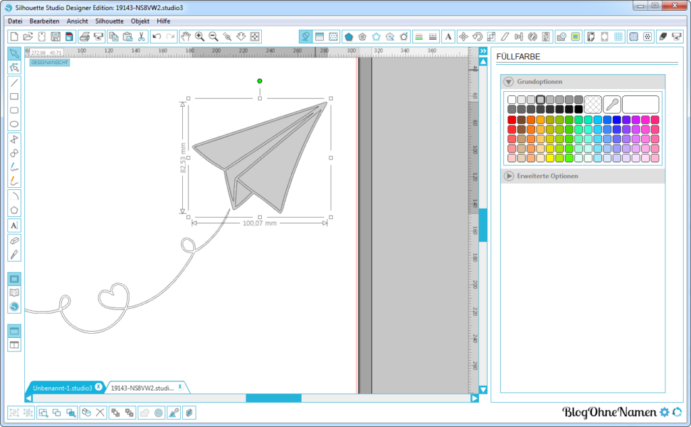Click the Save document icon
Image resolution: width=691 pixels, height=427 pixels.
point(55,36)
